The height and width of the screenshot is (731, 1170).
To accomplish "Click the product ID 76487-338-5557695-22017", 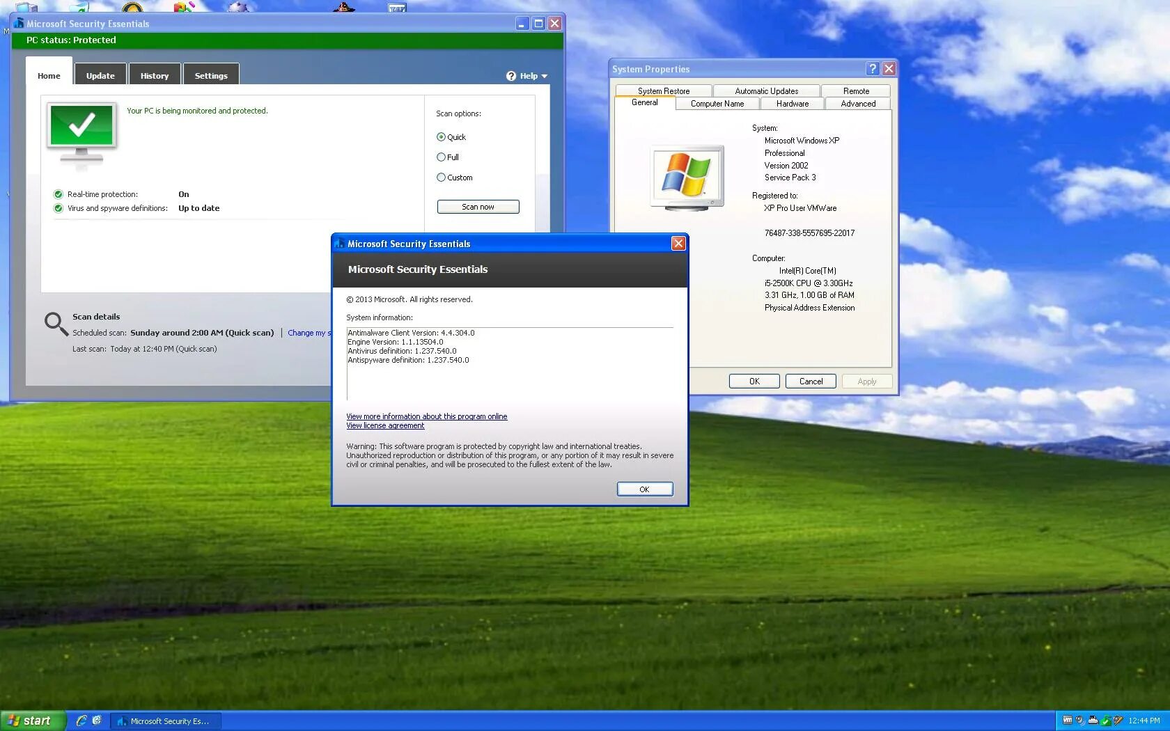I will 809,233.
